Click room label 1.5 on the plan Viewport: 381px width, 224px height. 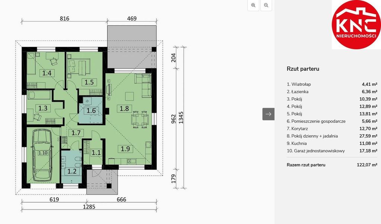click(x=89, y=82)
